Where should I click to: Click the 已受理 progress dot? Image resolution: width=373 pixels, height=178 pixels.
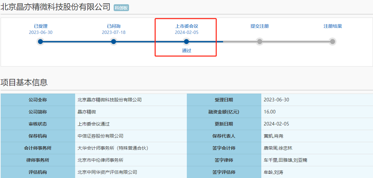pyautogui.click(x=41, y=42)
